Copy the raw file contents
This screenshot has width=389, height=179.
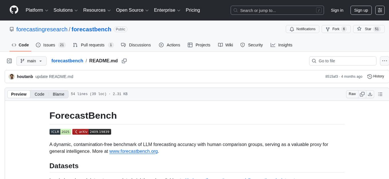pos(362,94)
